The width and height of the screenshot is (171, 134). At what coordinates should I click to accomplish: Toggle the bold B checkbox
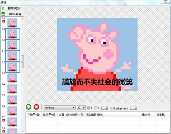[x=89, y=108]
